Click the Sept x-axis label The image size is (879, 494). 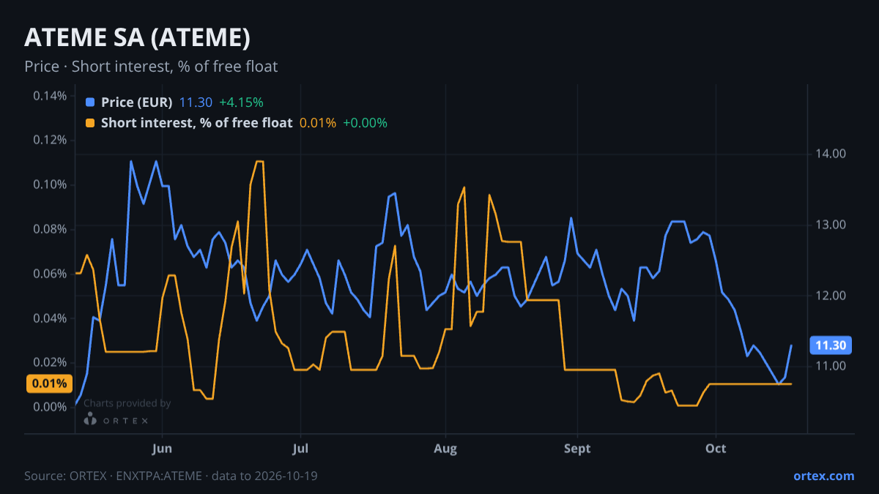click(577, 448)
